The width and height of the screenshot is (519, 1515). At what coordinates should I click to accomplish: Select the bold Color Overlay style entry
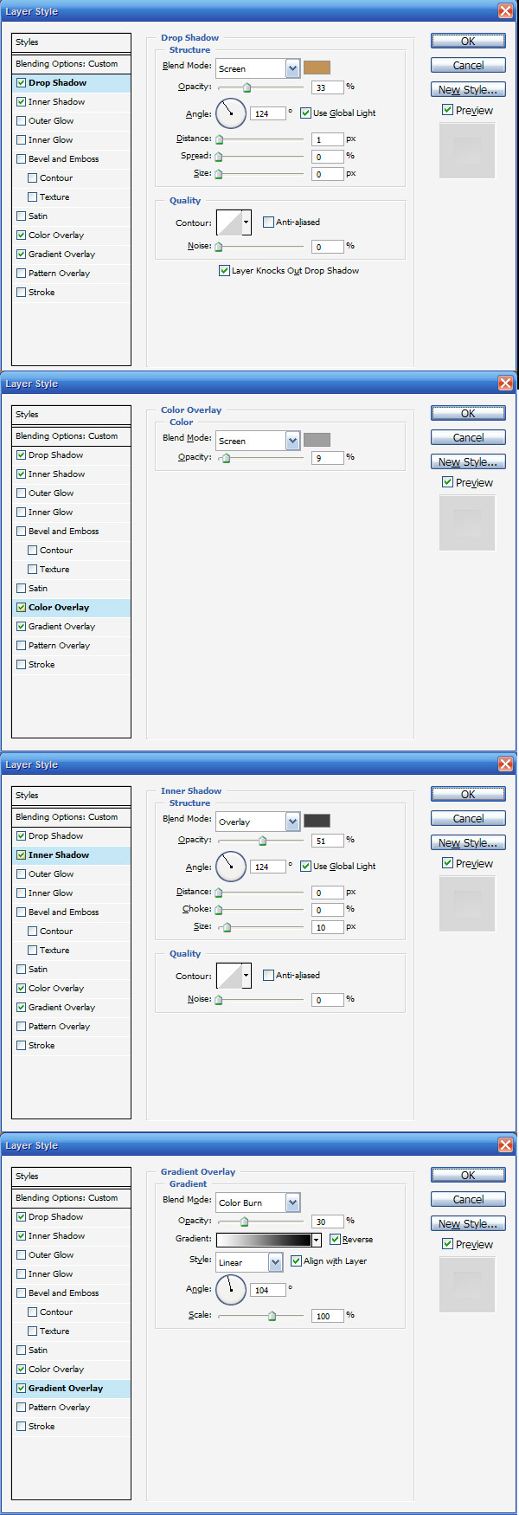(59, 608)
